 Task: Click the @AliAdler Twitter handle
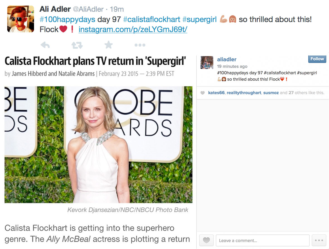point(88,9)
